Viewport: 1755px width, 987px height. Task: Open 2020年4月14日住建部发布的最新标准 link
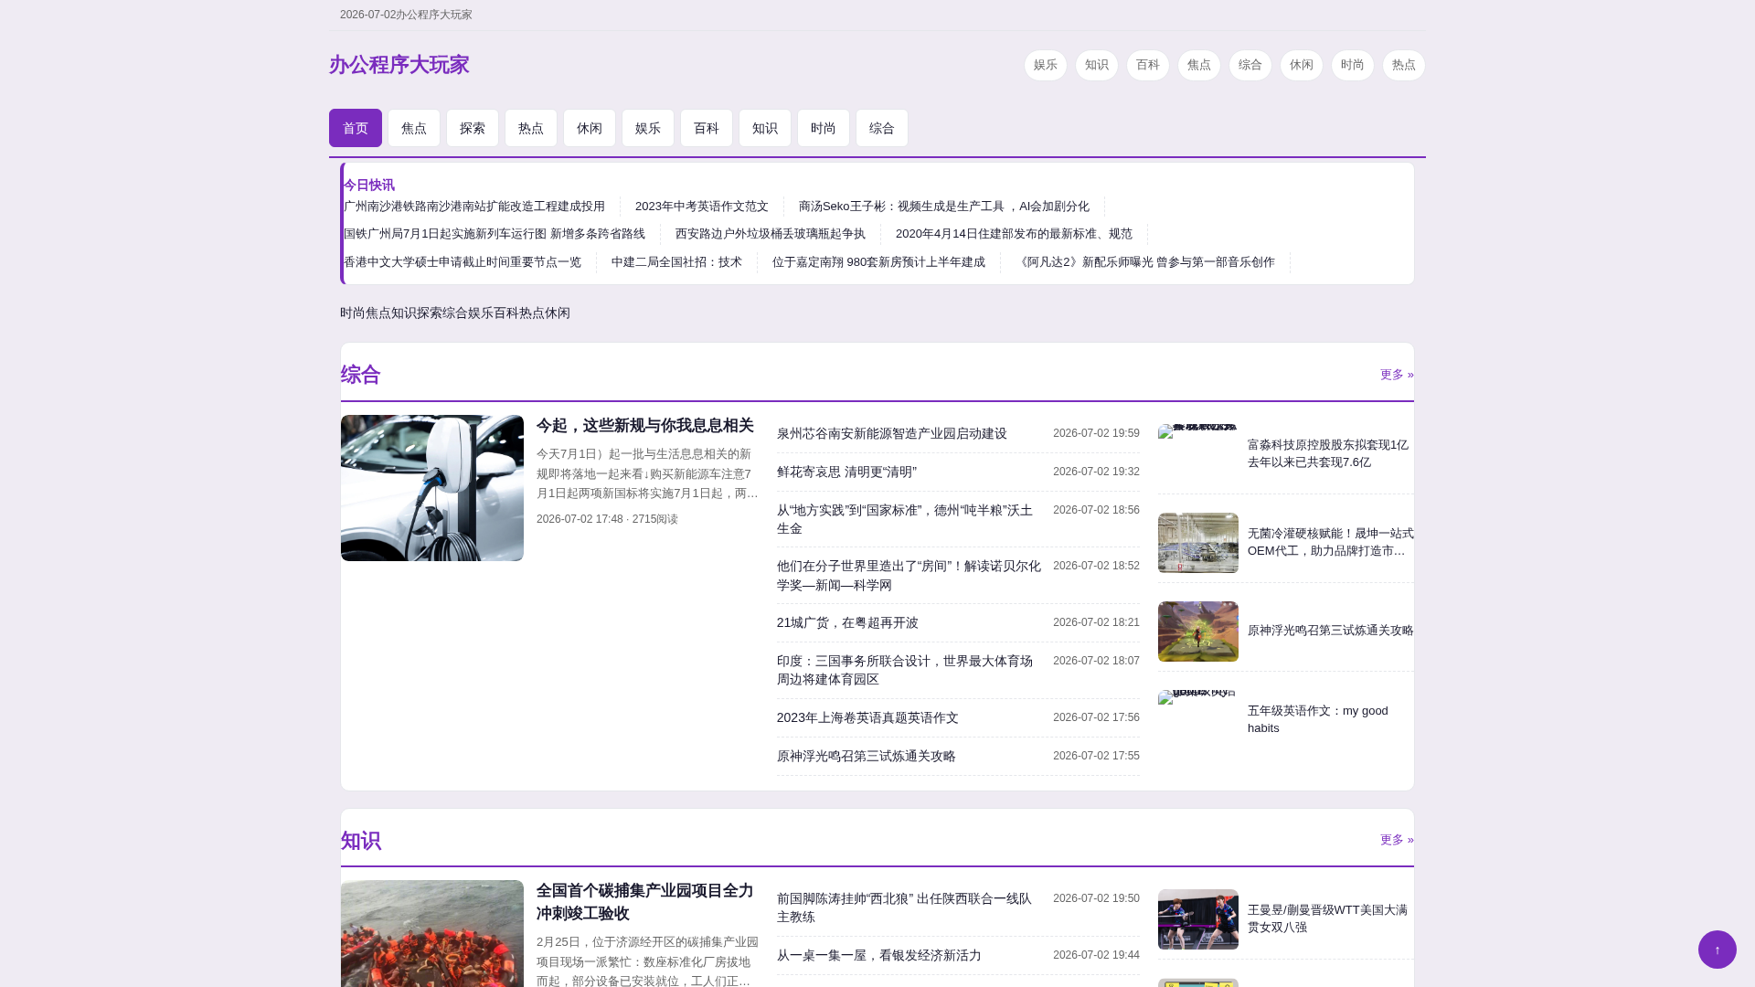(1014, 234)
